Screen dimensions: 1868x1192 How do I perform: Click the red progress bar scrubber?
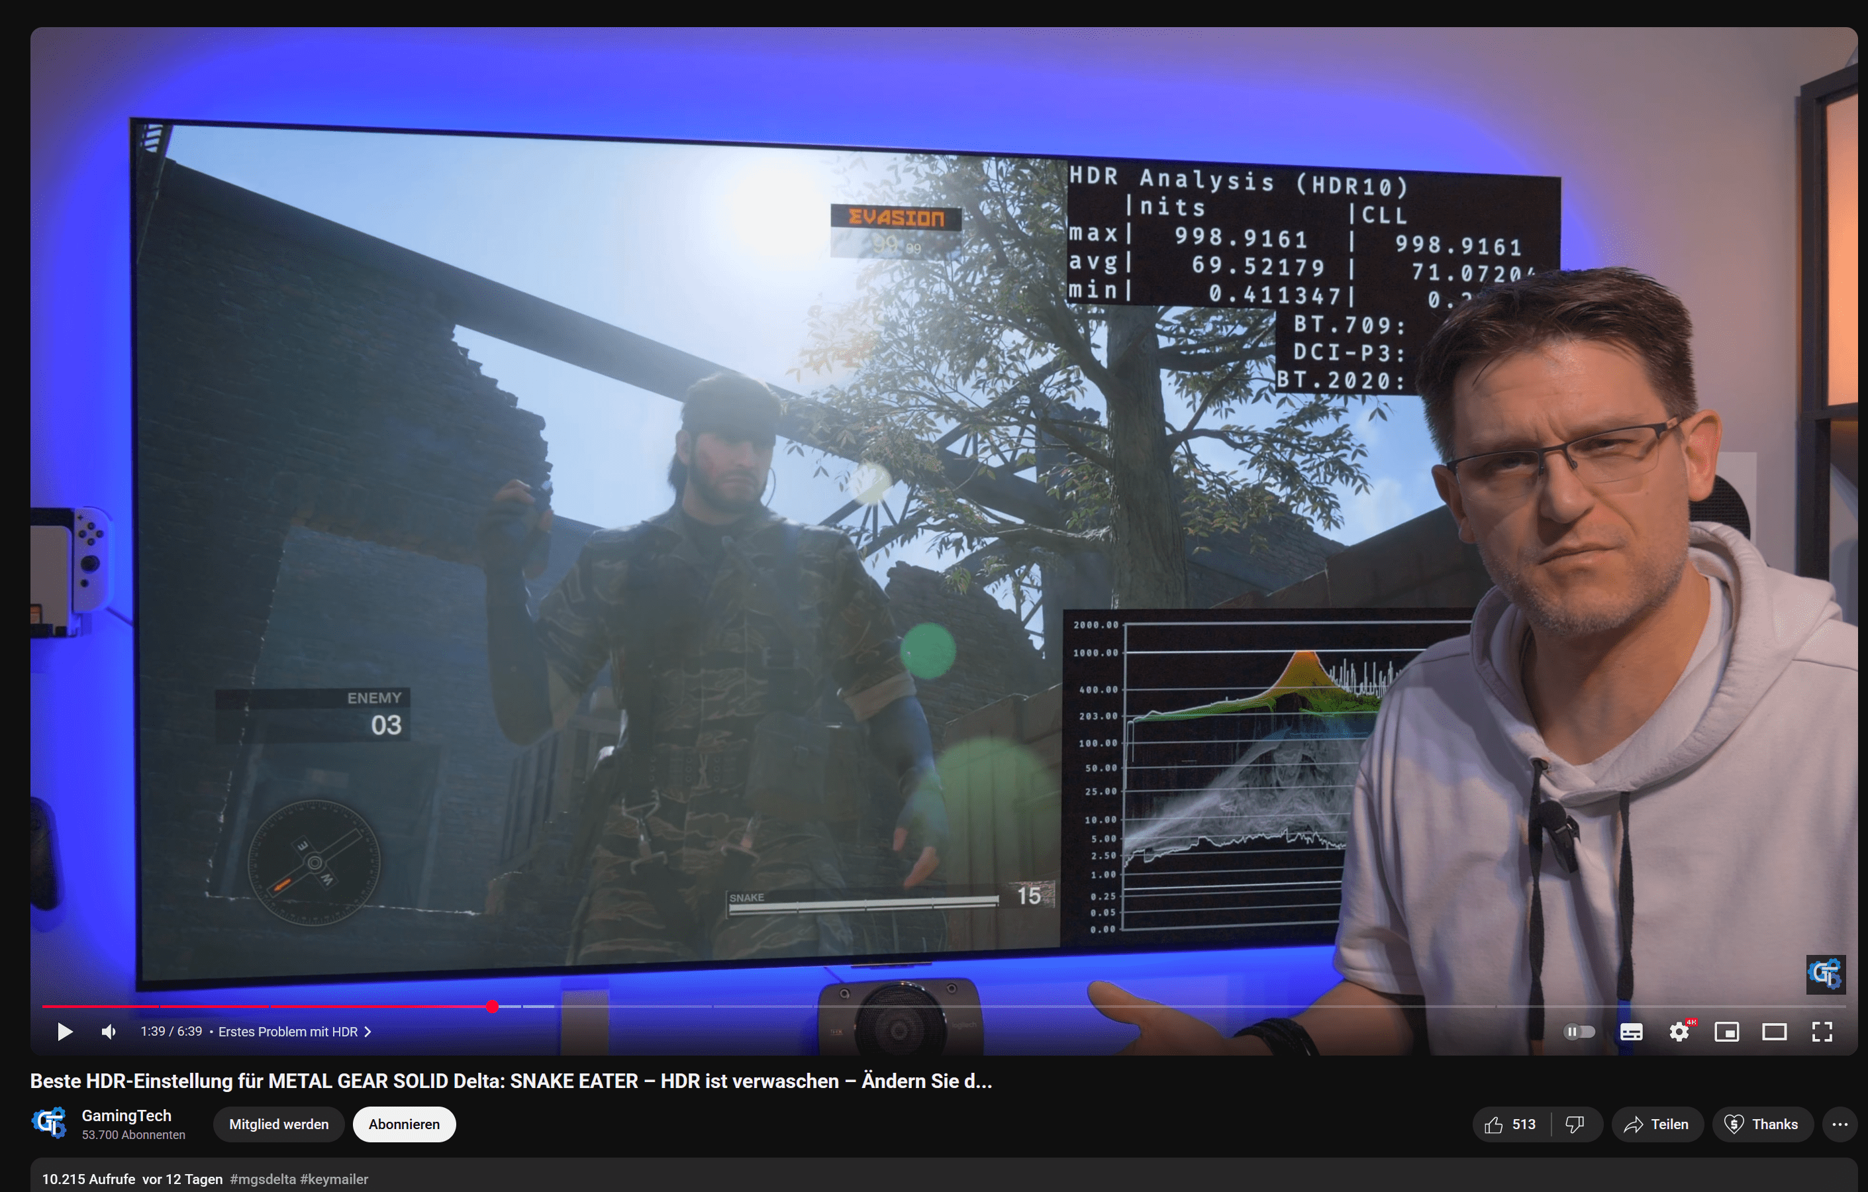492,1007
